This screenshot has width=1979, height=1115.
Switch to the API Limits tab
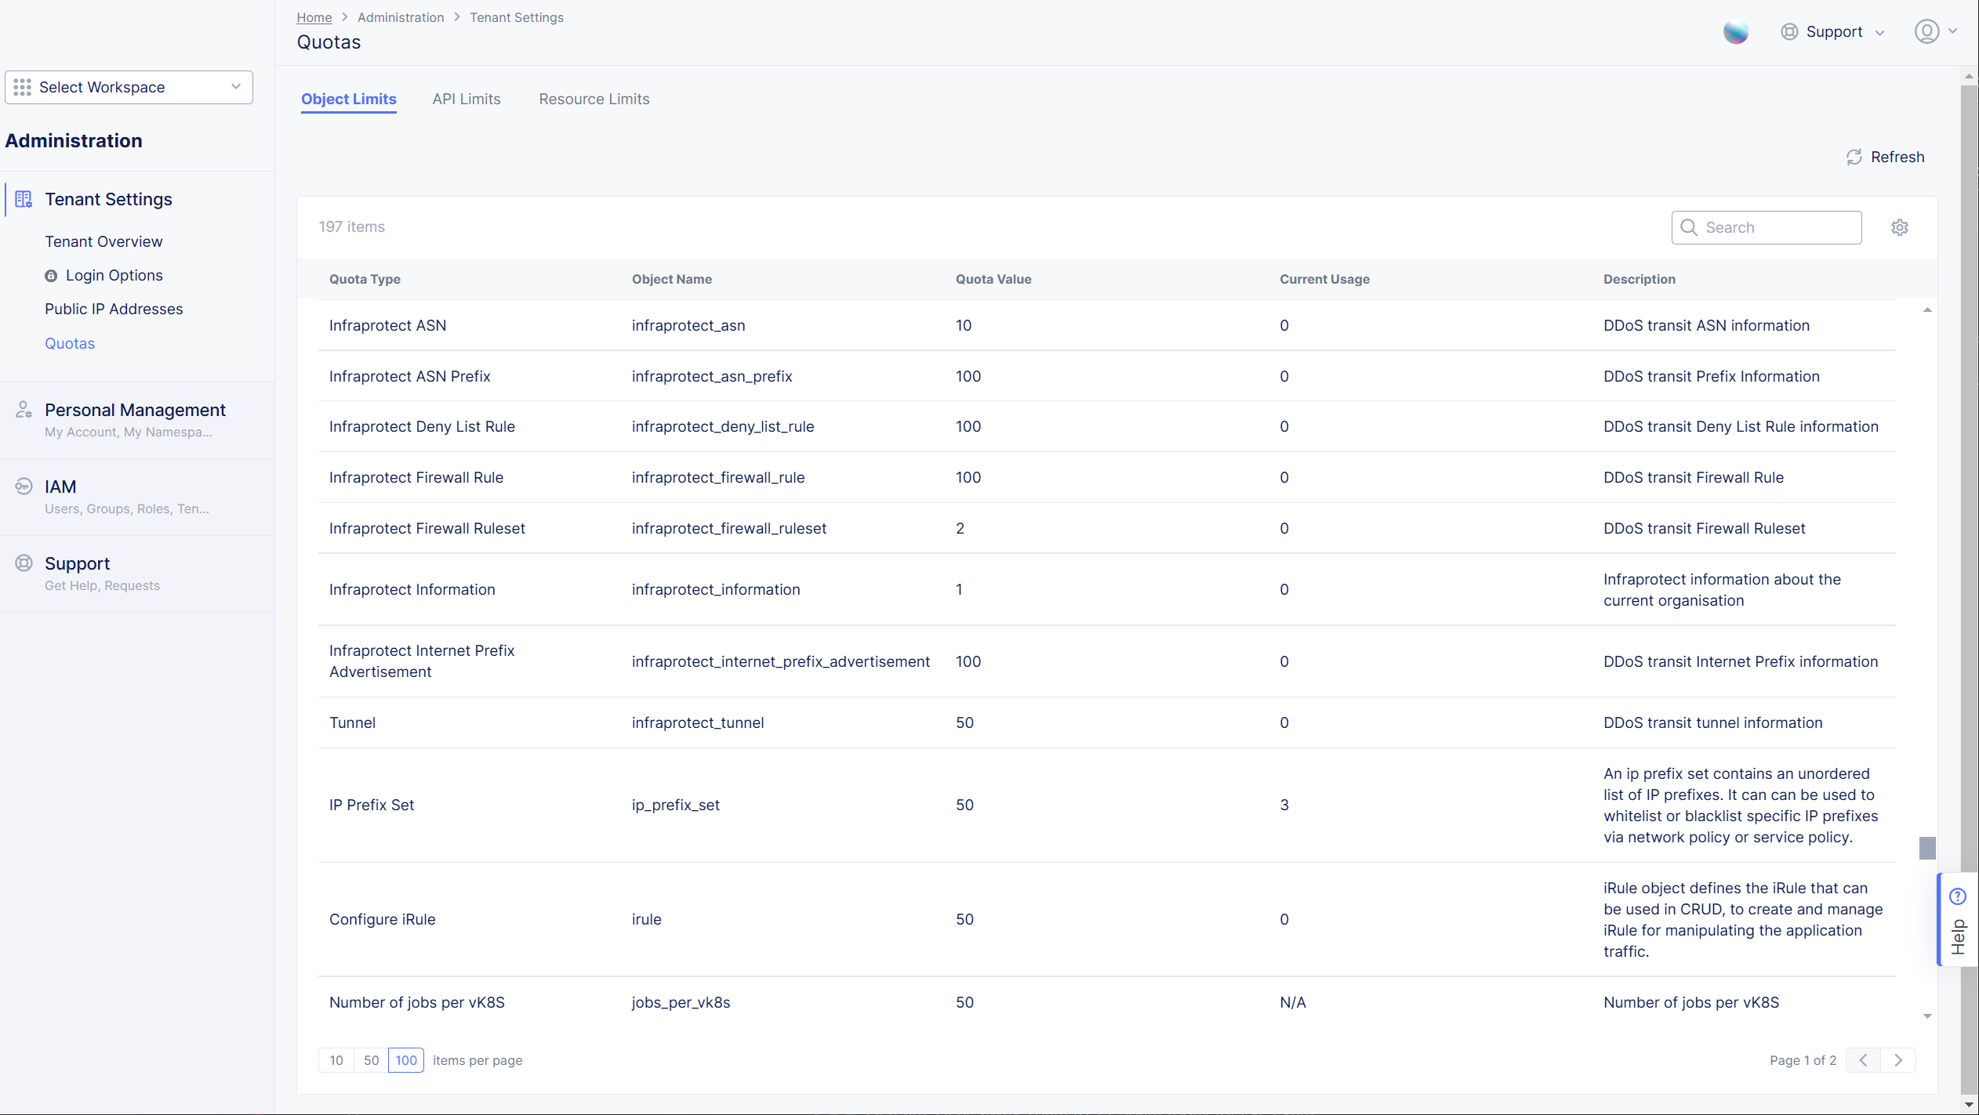point(466,99)
